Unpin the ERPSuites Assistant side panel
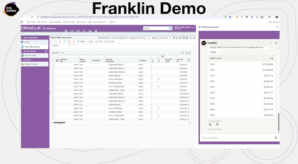Screen dimensions: 298x164 click(277, 27)
